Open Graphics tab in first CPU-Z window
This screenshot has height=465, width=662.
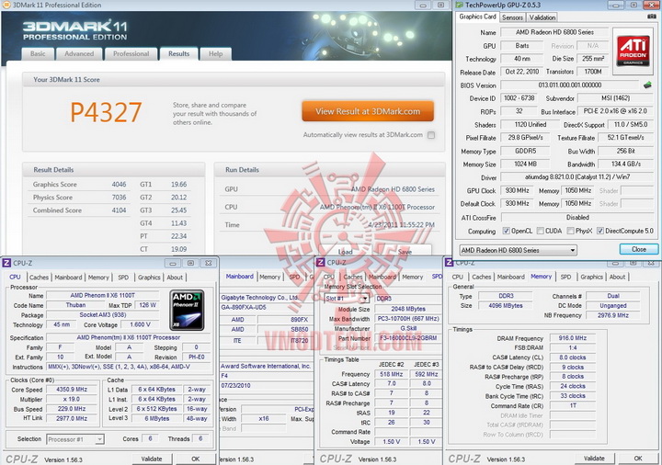tap(149, 278)
